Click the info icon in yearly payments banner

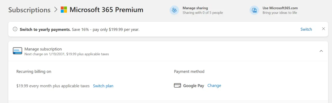pyautogui.click(x=15, y=29)
